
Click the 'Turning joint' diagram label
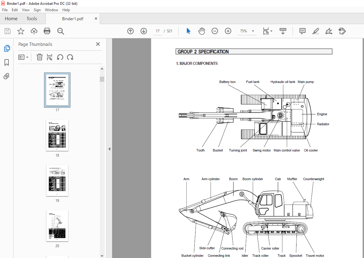[238, 150]
